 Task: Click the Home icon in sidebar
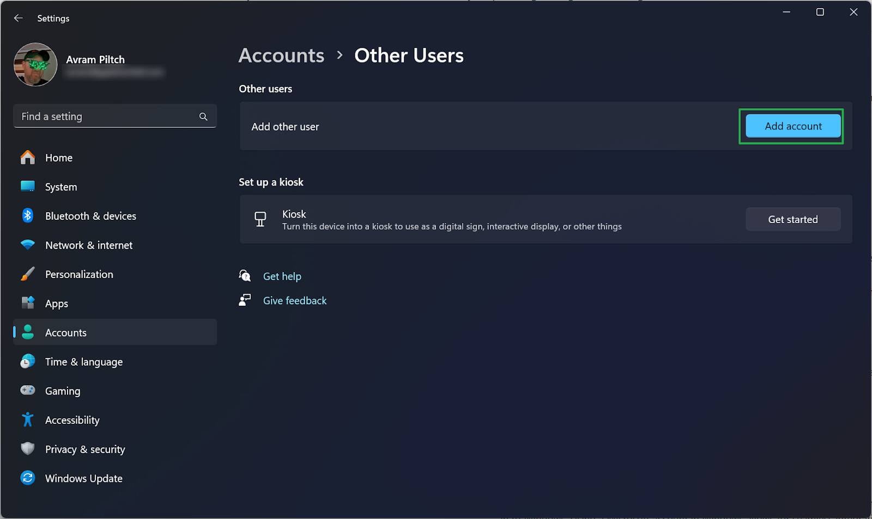pyautogui.click(x=27, y=158)
